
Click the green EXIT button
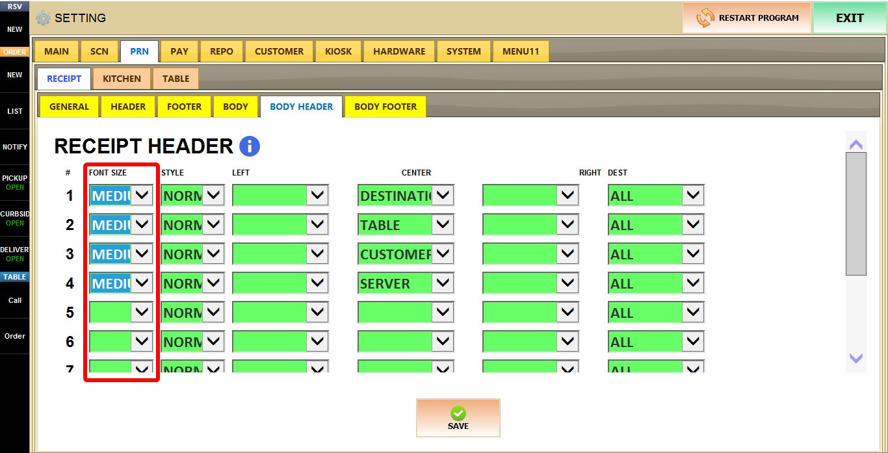(850, 18)
